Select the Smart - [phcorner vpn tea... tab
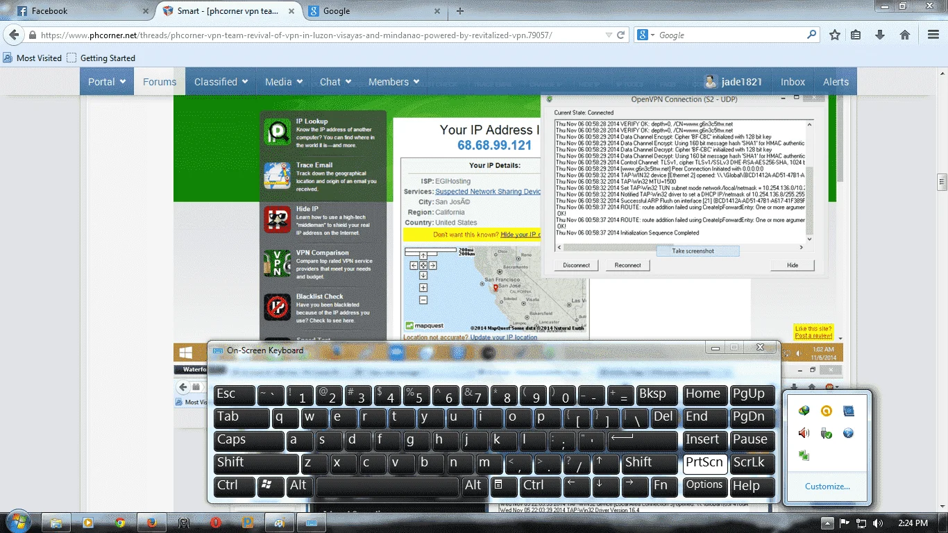948x533 pixels. pos(229,11)
